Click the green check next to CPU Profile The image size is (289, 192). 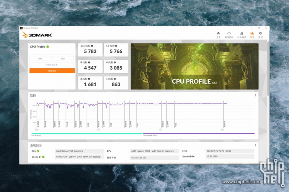pyautogui.click(x=48, y=47)
